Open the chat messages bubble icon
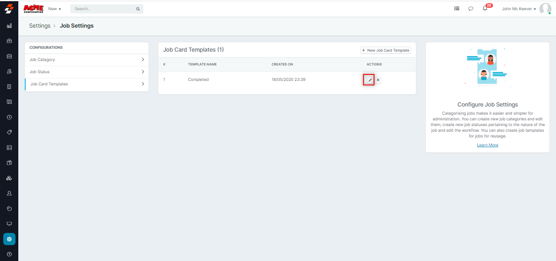Image resolution: width=556 pixels, height=261 pixels. tap(471, 9)
